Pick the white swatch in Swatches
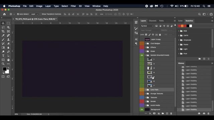Screen dimensions: 214x120 click(191, 26)
